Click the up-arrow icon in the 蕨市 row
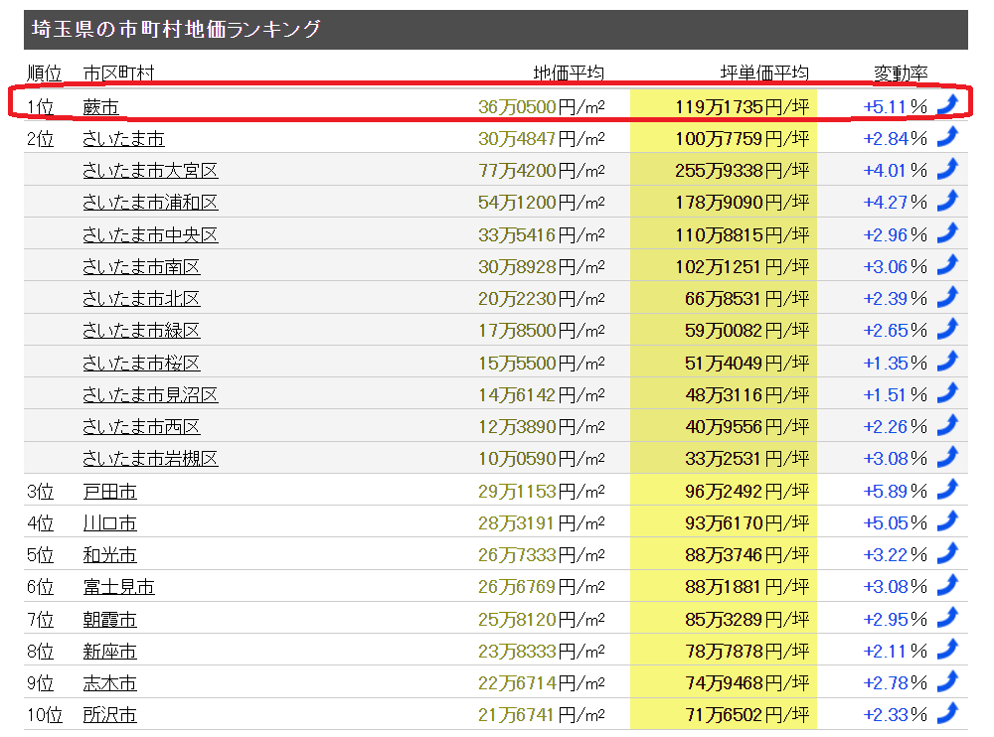 click(947, 104)
